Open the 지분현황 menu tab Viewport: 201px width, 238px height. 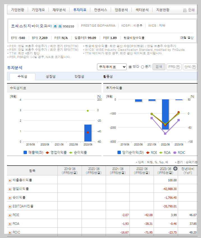click(163, 10)
